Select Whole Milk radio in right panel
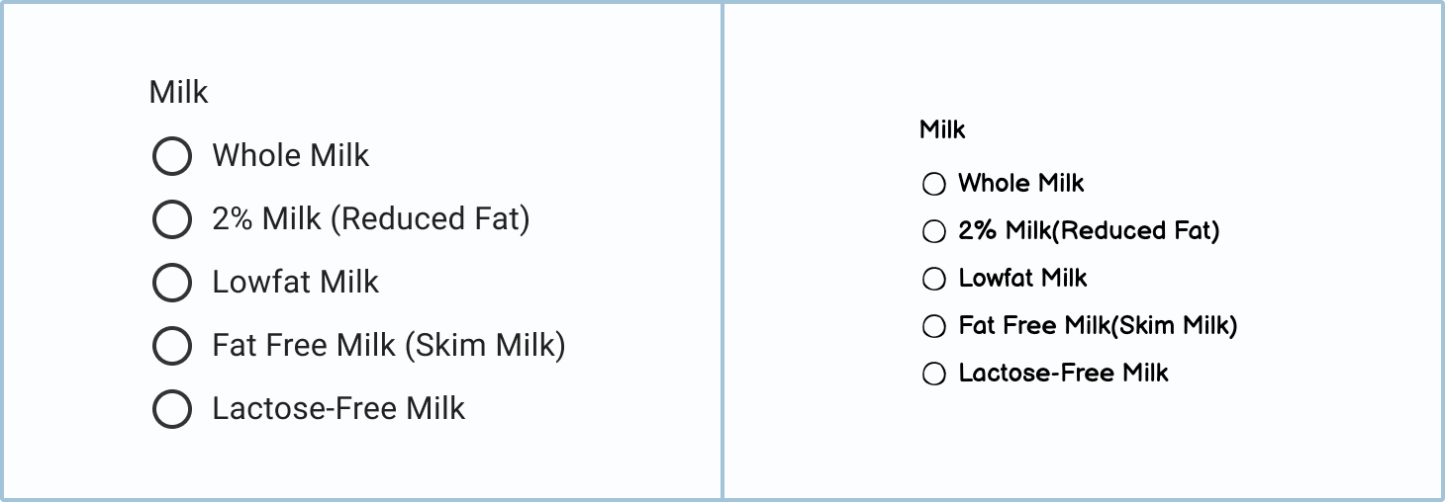Image resolution: width=1445 pixels, height=502 pixels. [x=934, y=184]
